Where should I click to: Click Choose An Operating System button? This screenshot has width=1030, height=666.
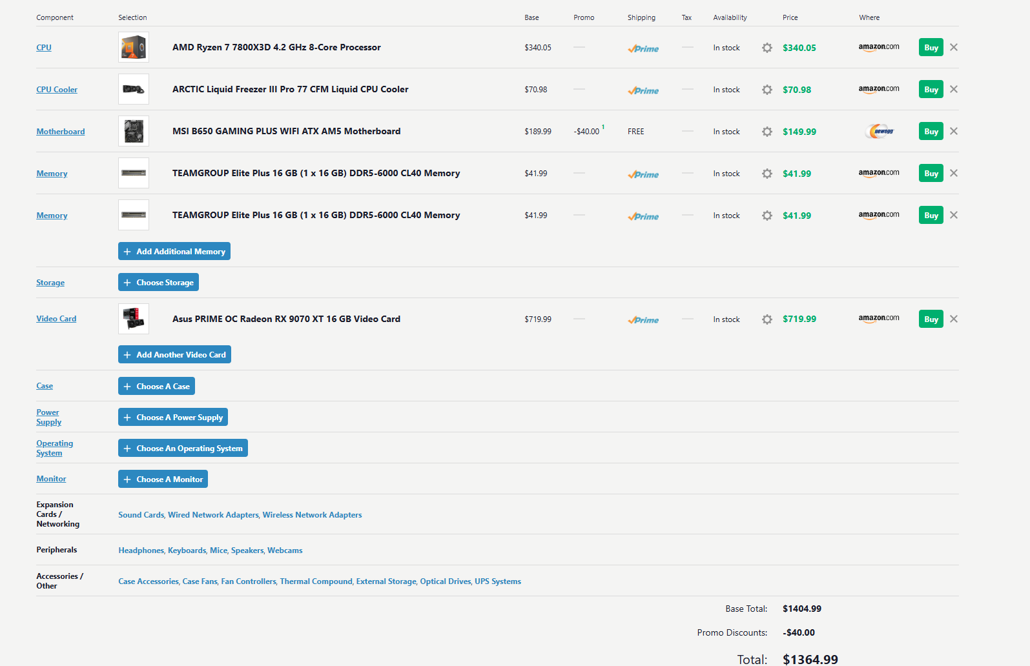183,448
